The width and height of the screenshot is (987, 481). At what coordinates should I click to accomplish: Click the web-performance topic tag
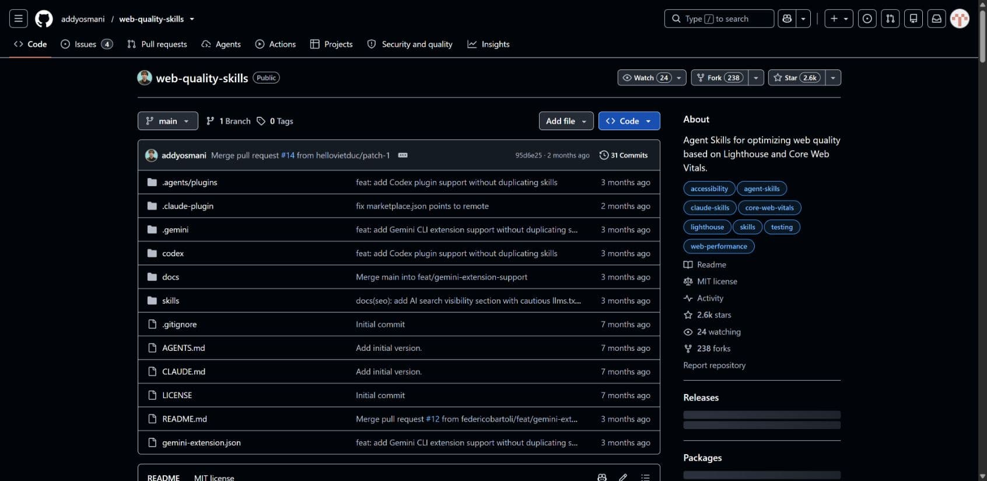719,246
